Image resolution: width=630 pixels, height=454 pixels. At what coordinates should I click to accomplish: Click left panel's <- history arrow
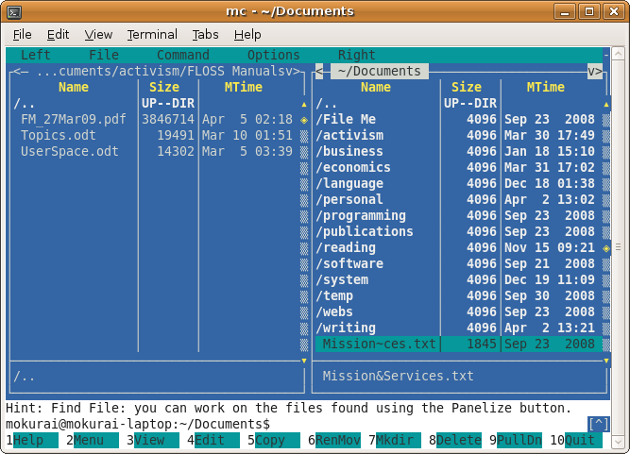21,71
